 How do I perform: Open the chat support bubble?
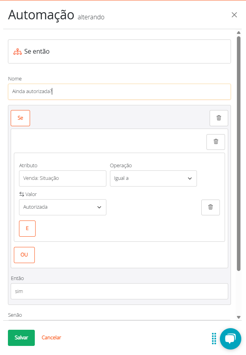[x=230, y=338]
